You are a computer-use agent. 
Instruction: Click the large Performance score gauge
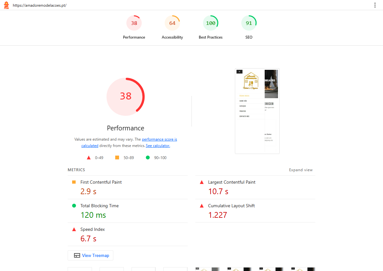(125, 97)
